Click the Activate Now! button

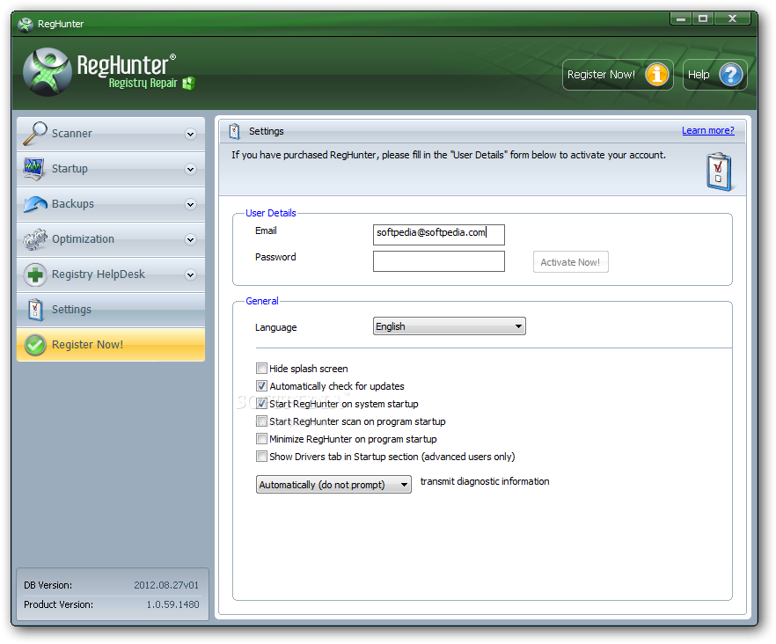pos(571,262)
